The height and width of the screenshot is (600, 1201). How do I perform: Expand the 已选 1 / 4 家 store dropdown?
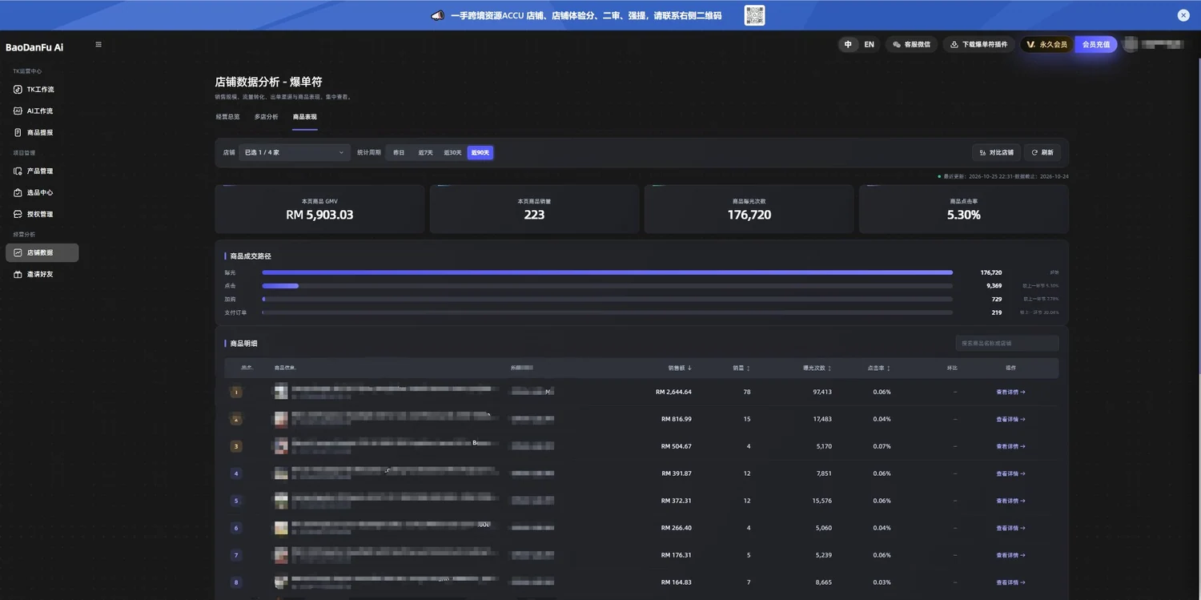pos(294,152)
